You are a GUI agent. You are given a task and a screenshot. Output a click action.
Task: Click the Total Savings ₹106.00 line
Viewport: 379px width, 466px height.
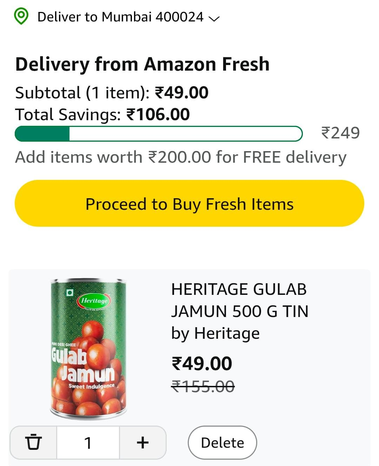coord(102,115)
